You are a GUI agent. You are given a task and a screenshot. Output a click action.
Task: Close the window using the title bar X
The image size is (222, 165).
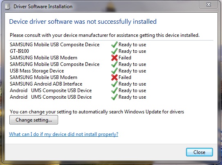[x=208, y=5]
